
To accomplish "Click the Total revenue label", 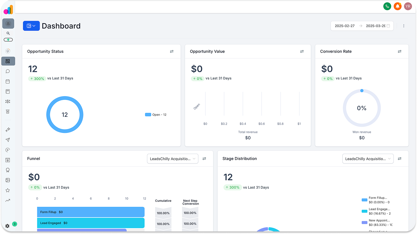I will point(248,132).
